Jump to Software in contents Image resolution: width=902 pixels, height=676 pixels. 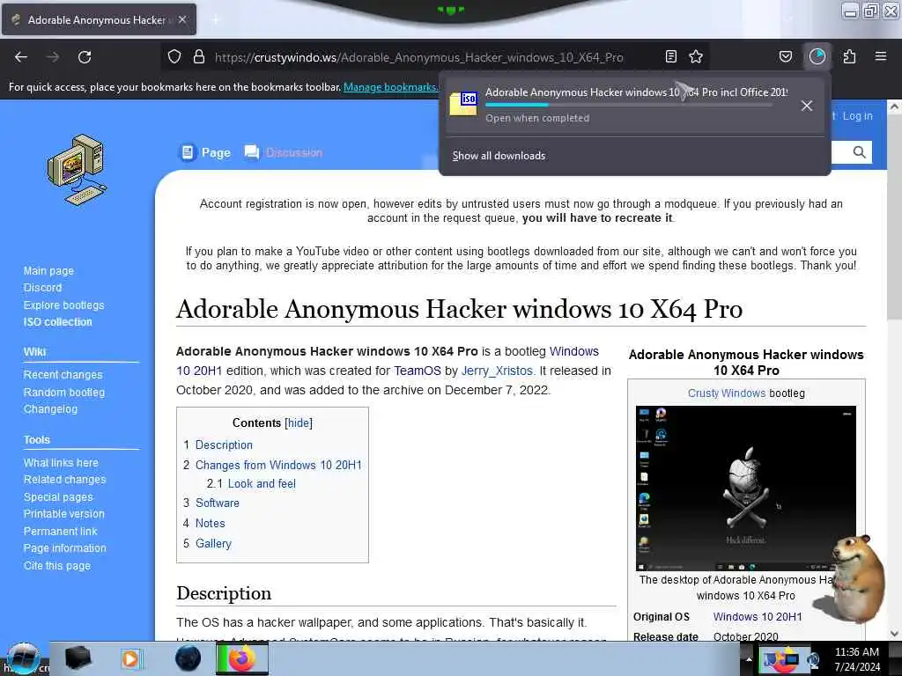[218, 503]
